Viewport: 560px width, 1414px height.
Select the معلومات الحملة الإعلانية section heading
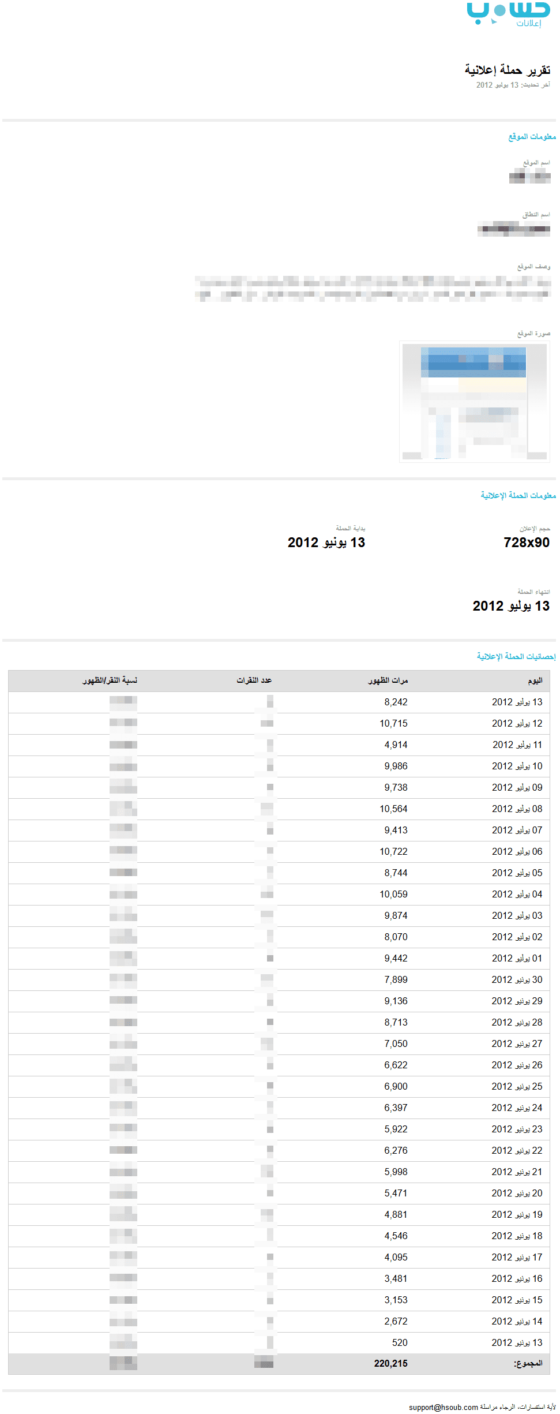click(518, 495)
